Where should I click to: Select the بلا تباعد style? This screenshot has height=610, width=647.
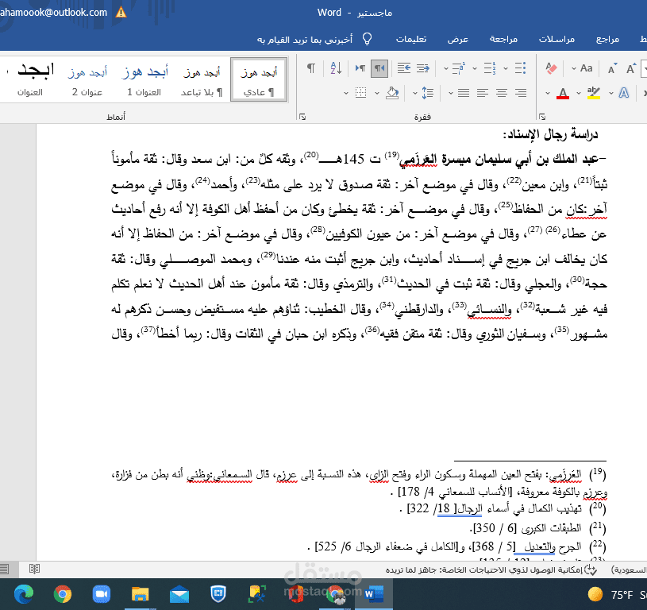[x=202, y=79]
